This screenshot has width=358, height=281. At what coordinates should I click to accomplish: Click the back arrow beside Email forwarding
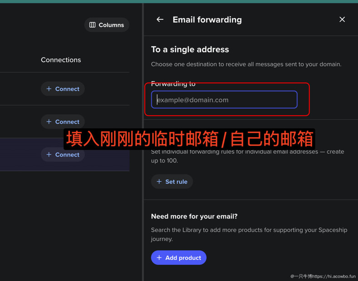(160, 19)
